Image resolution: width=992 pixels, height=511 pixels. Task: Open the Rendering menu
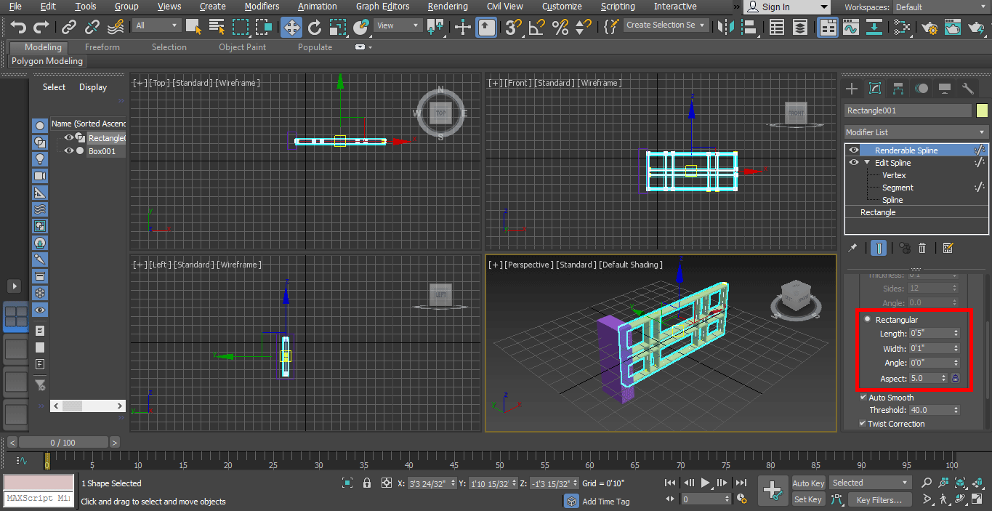tap(447, 7)
